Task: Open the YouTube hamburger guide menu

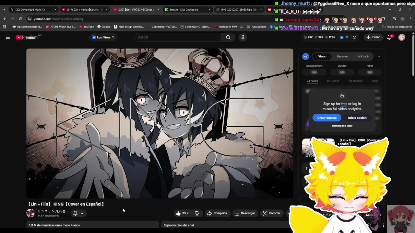Action: point(8,37)
